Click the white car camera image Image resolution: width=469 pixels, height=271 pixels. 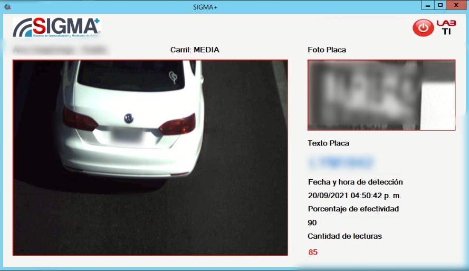point(150,158)
